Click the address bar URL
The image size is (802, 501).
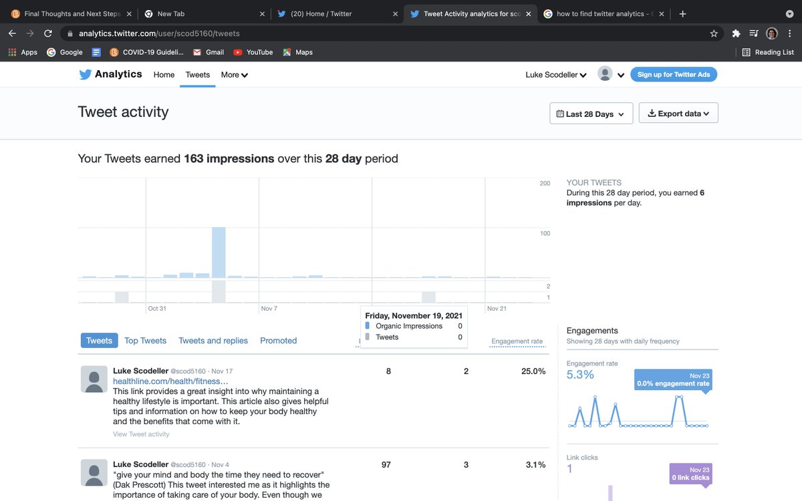pos(159,33)
